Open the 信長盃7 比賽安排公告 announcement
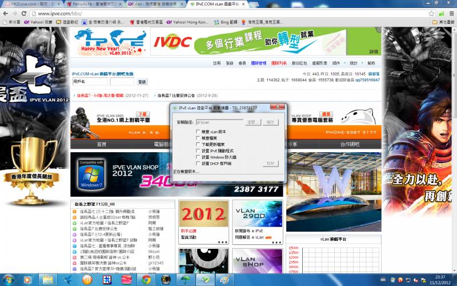Screen dimensions: 457x286 176,96
